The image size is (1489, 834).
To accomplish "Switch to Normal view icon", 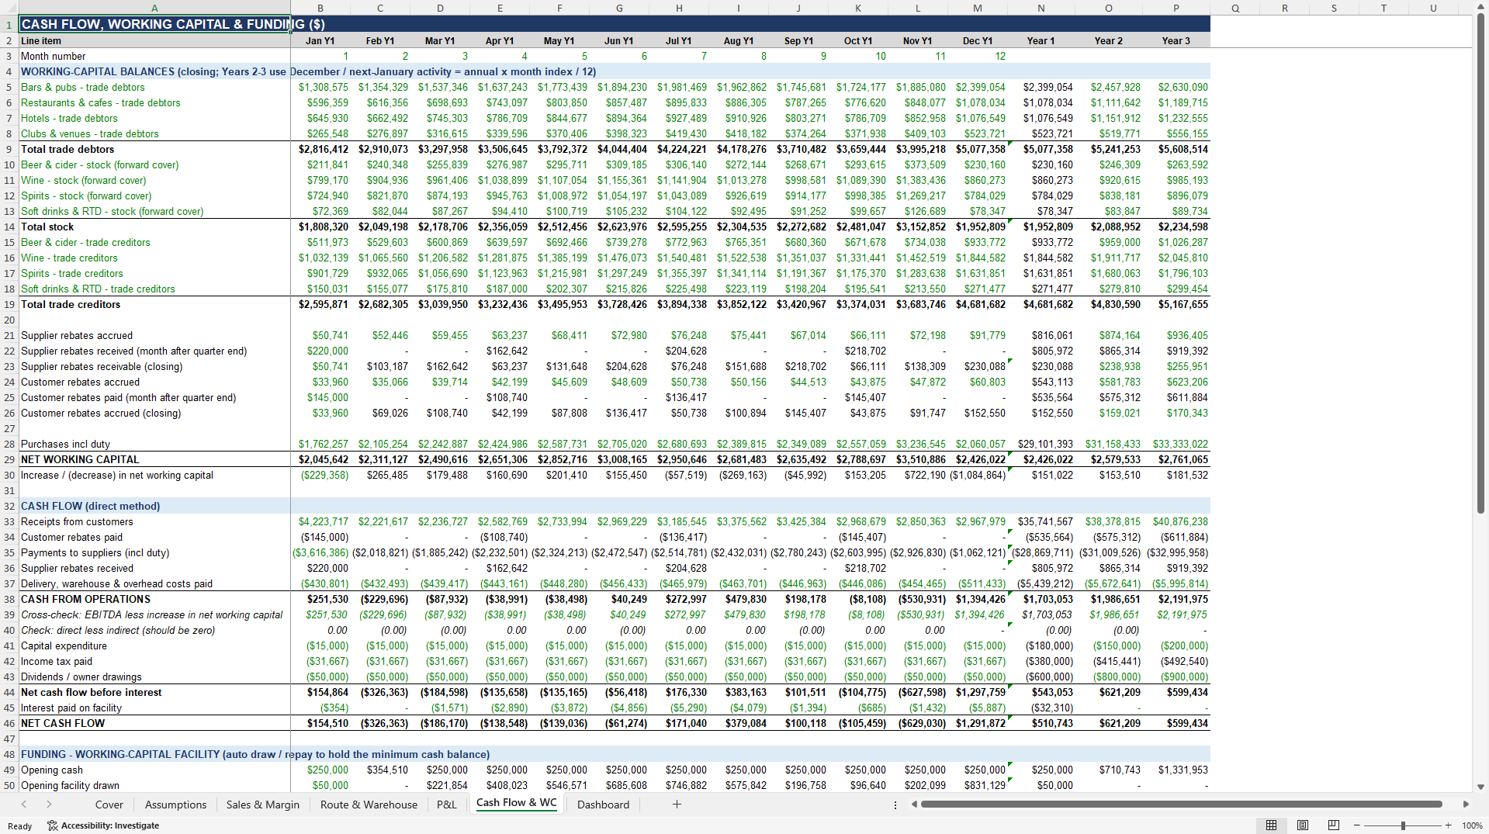I will coord(1271,825).
